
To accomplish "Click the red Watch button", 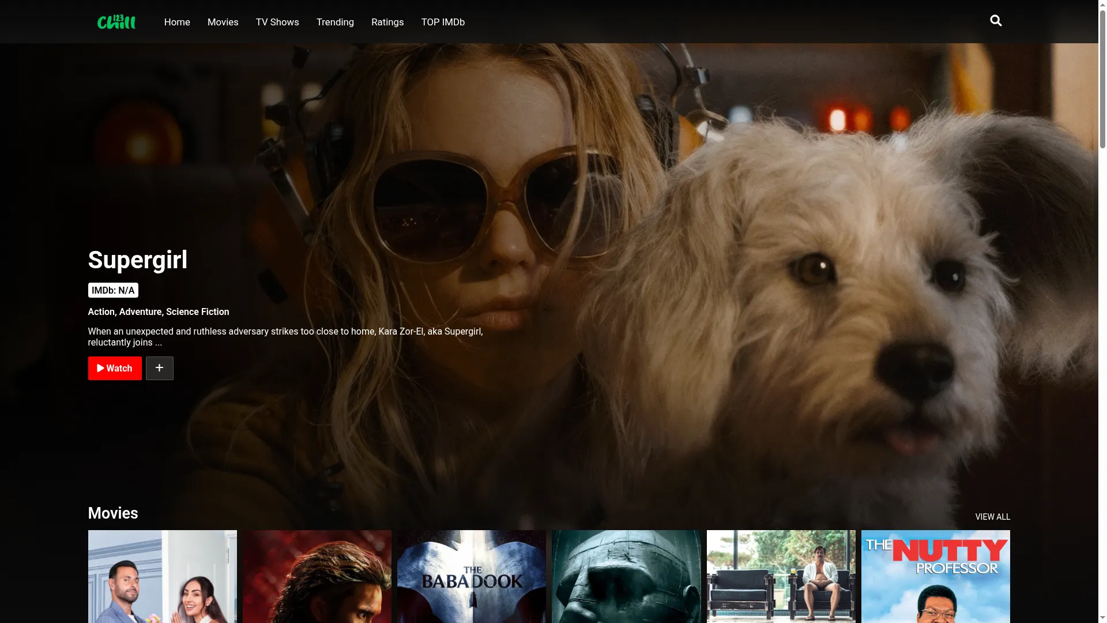I will [115, 368].
